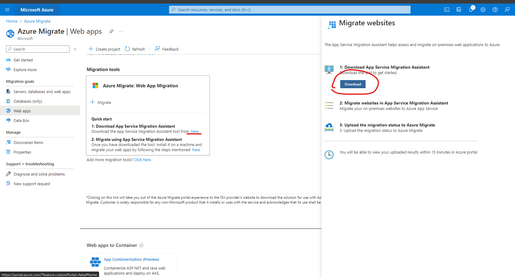515x277 pixels.
Task: Click 'Migration tools' section heading
Action: click(x=103, y=70)
